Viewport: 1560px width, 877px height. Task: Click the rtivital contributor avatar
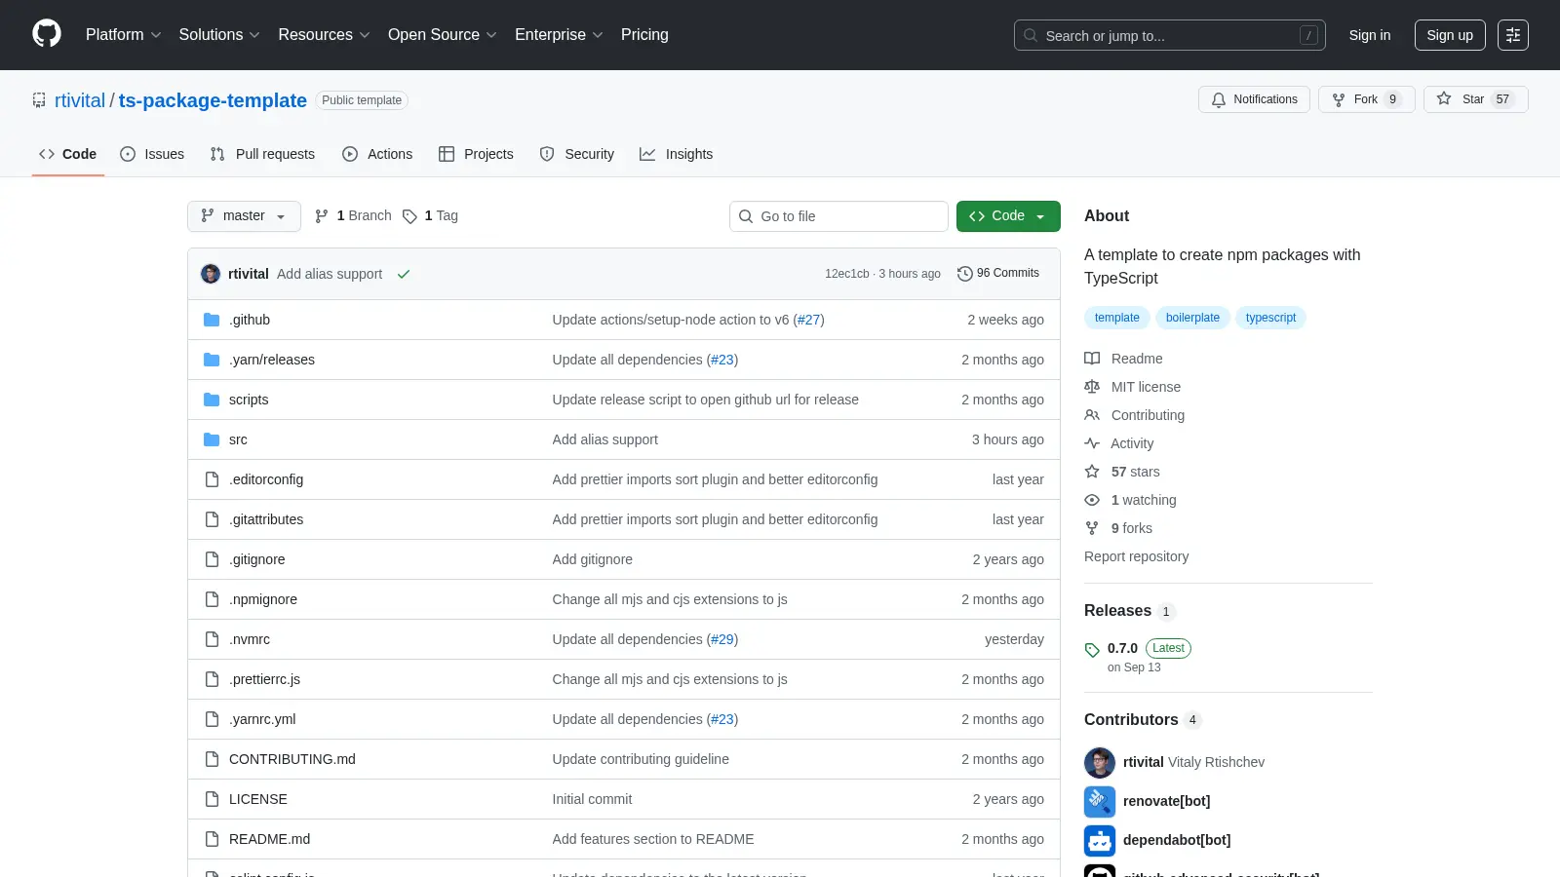tap(1100, 762)
